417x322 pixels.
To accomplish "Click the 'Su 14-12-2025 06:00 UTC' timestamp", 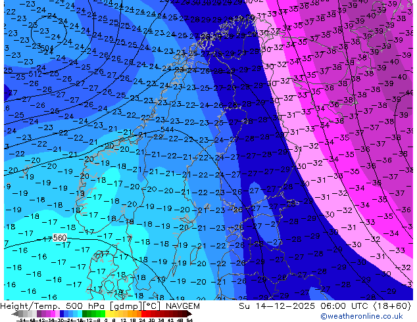I will pos(305,306).
